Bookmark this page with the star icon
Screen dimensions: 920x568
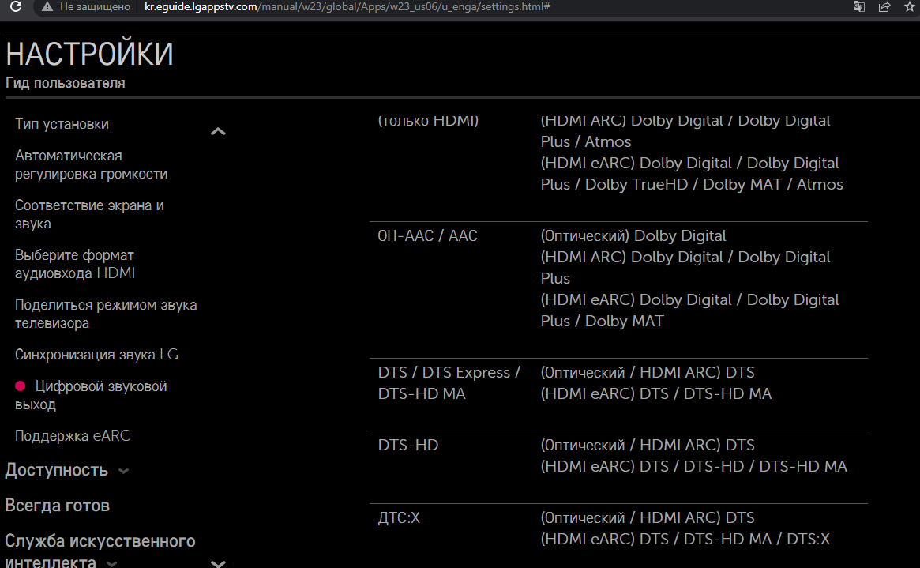coord(909,6)
